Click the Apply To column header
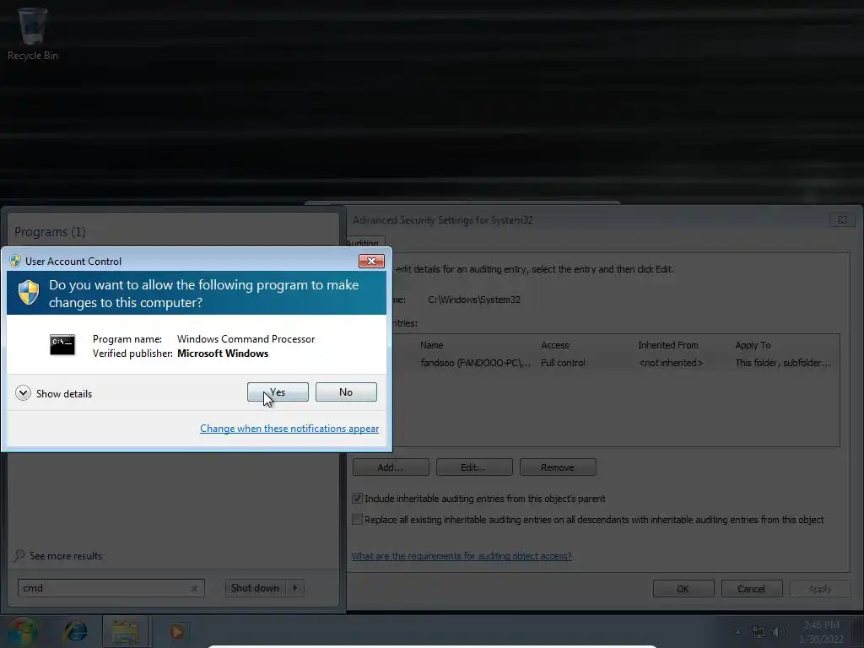The height and width of the screenshot is (648, 864). (x=753, y=345)
